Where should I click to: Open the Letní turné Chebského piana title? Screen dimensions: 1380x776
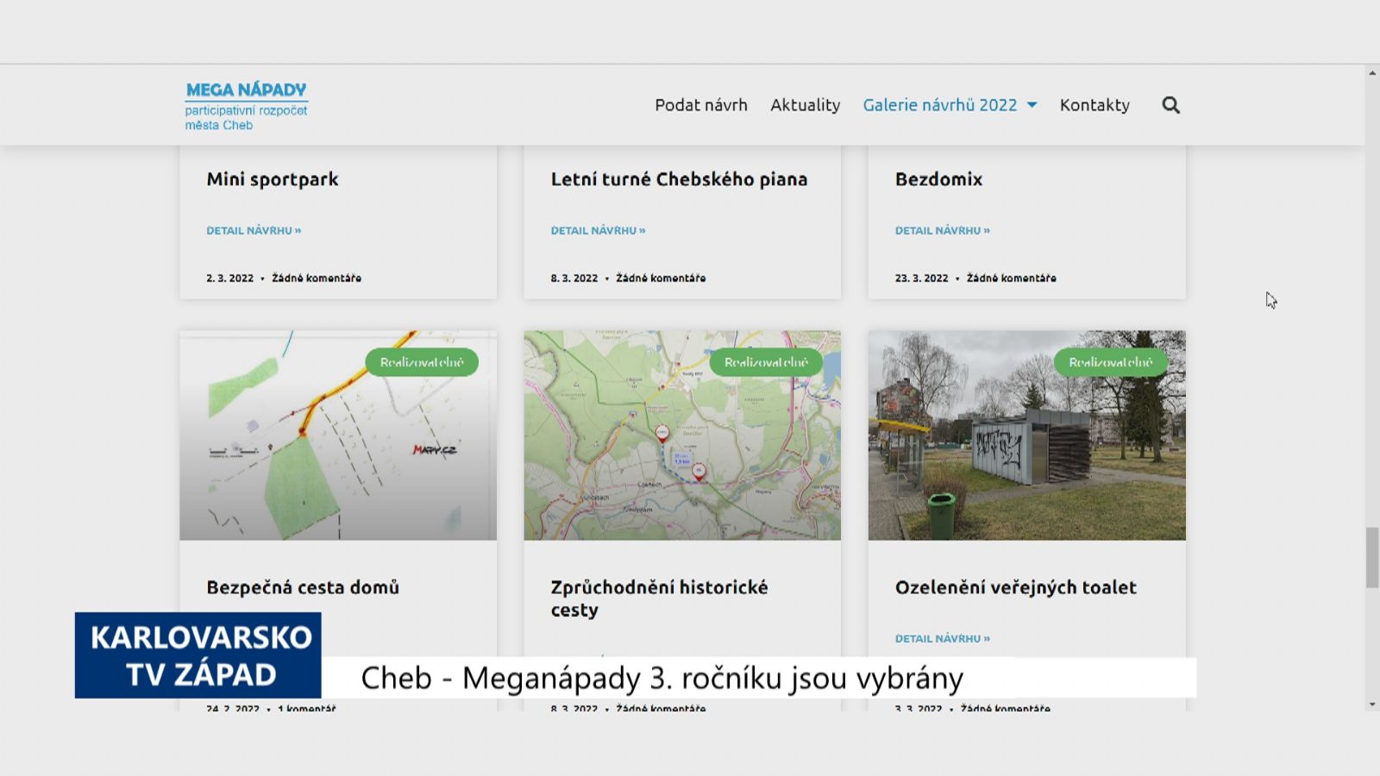[679, 179]
